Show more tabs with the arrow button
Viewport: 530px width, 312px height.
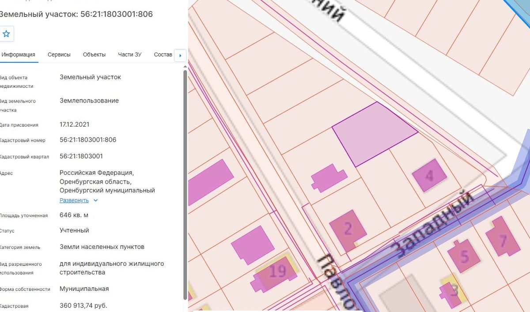[x=180, y=56]
